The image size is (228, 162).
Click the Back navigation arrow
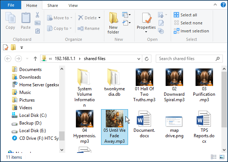pos(8,59)
